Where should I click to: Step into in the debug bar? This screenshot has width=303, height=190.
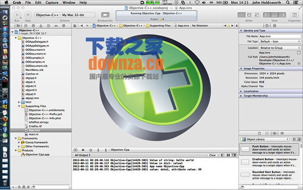98,150
